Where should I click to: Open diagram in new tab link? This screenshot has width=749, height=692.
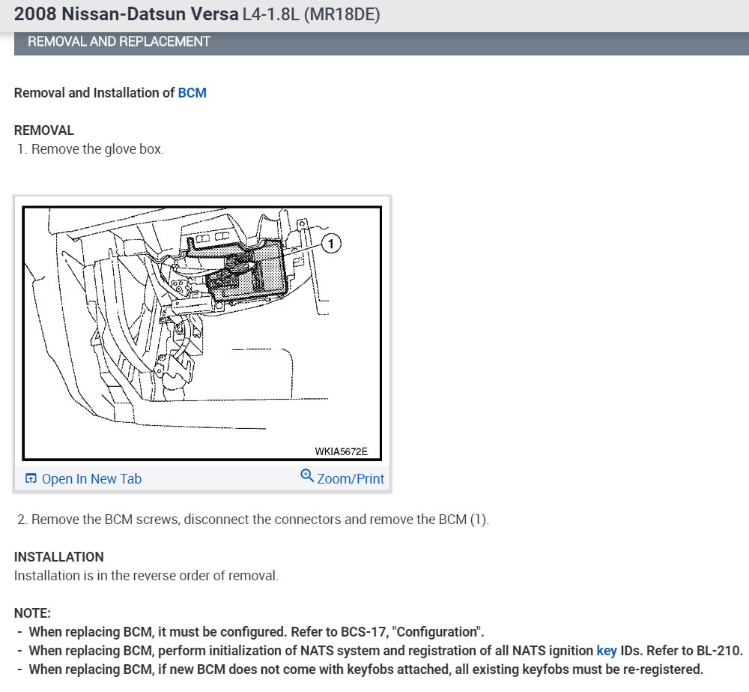(91, 479)
